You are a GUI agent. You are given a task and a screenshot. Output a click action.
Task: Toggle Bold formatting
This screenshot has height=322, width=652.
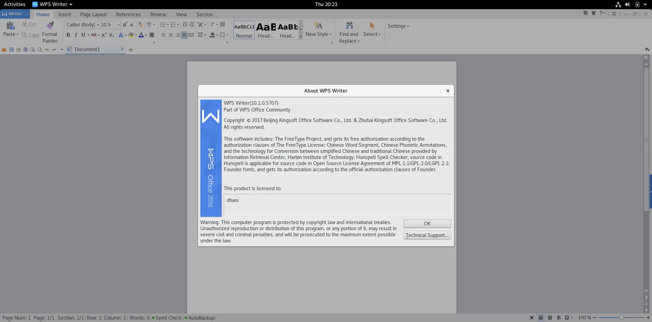(68, 35)
